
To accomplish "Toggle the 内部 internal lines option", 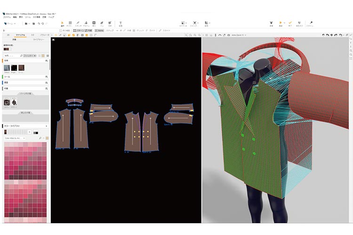I will pos(88,30).
